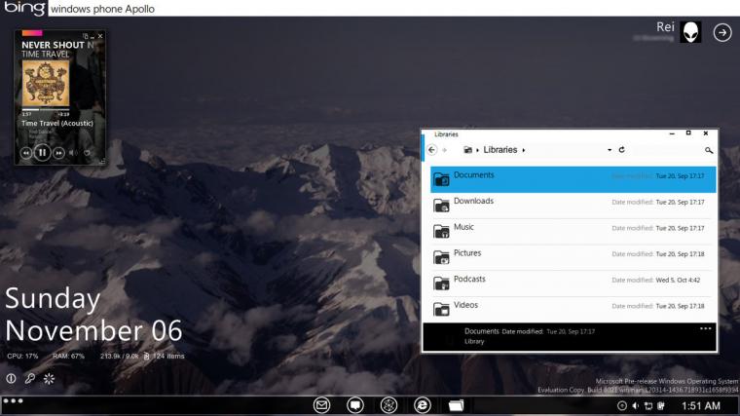This screenshot has width=740, height=416.
Task: Launch Internet Explorer from taskbar
Action: pyautogui.click(x=422, y=405)
